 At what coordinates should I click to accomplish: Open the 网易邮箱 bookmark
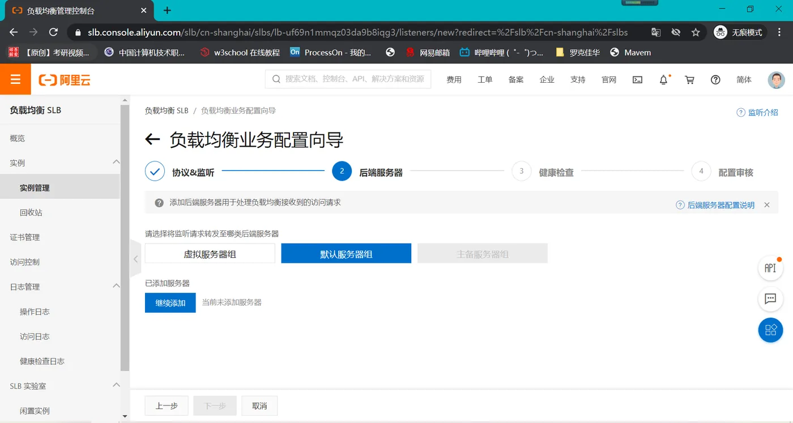tap(428, 53)
